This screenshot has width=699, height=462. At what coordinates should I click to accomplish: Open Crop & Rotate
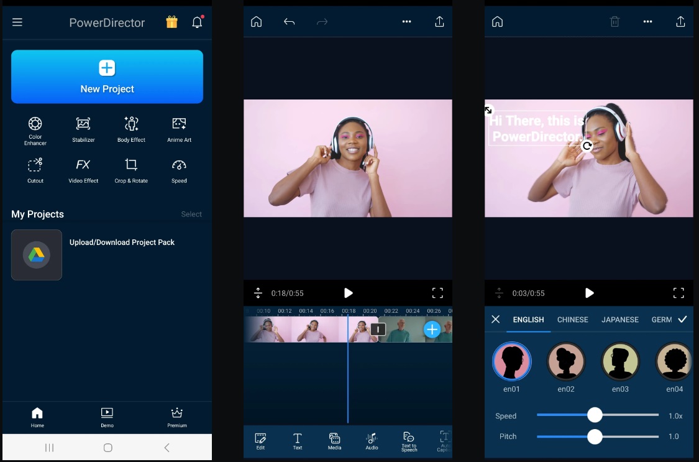click(x=131, y=170)
